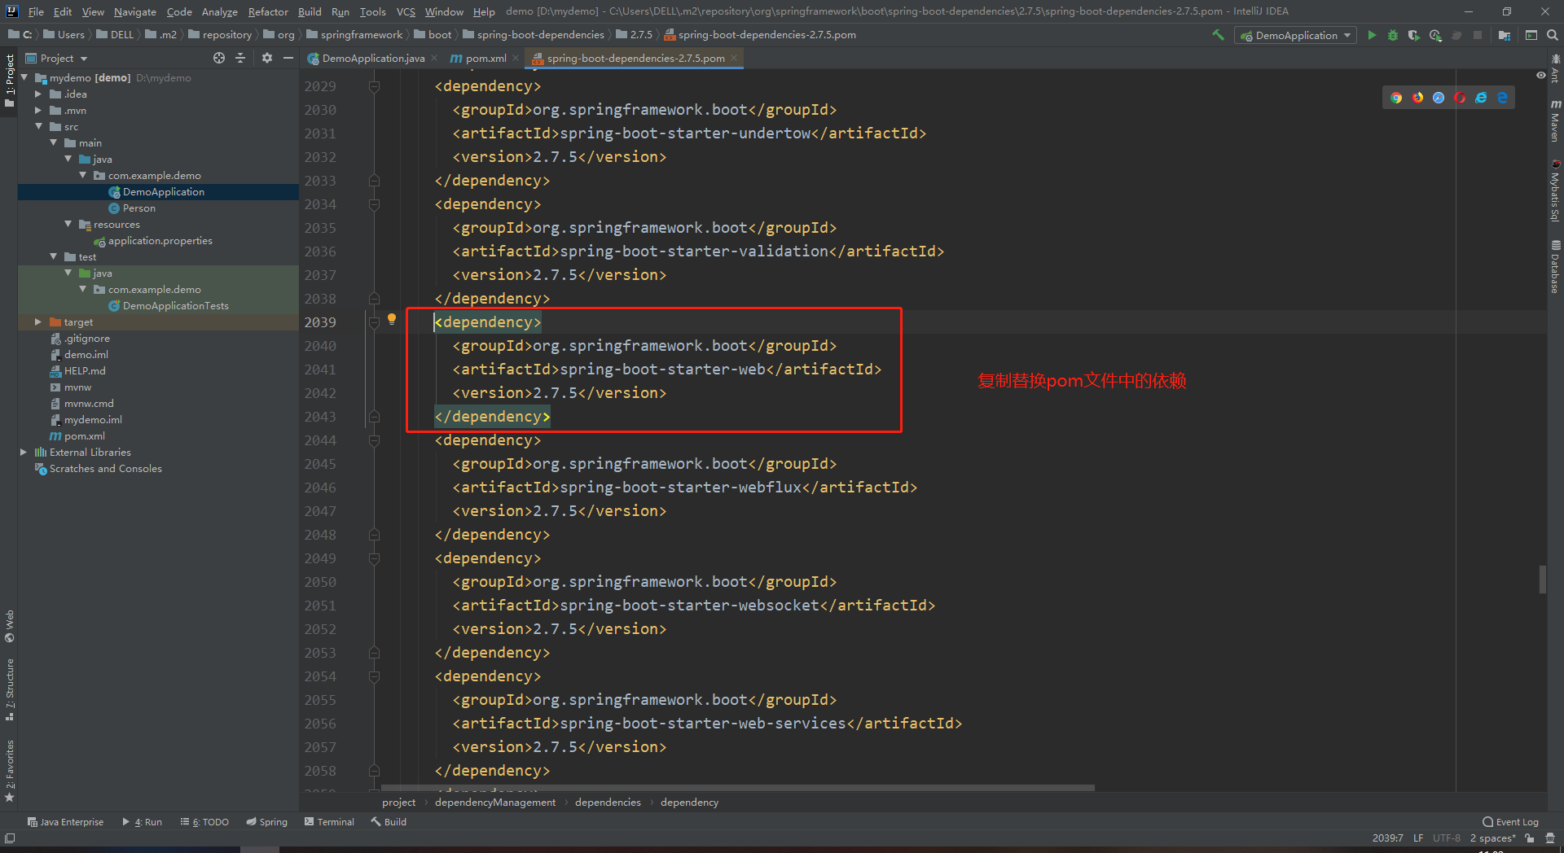The width and height of the screenshot is (1564, 853).
Task: Click the UTF-8 encoding widget
Action: point(1447,838)
